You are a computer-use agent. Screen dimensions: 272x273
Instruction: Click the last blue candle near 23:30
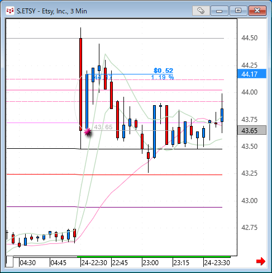[222, 115]
